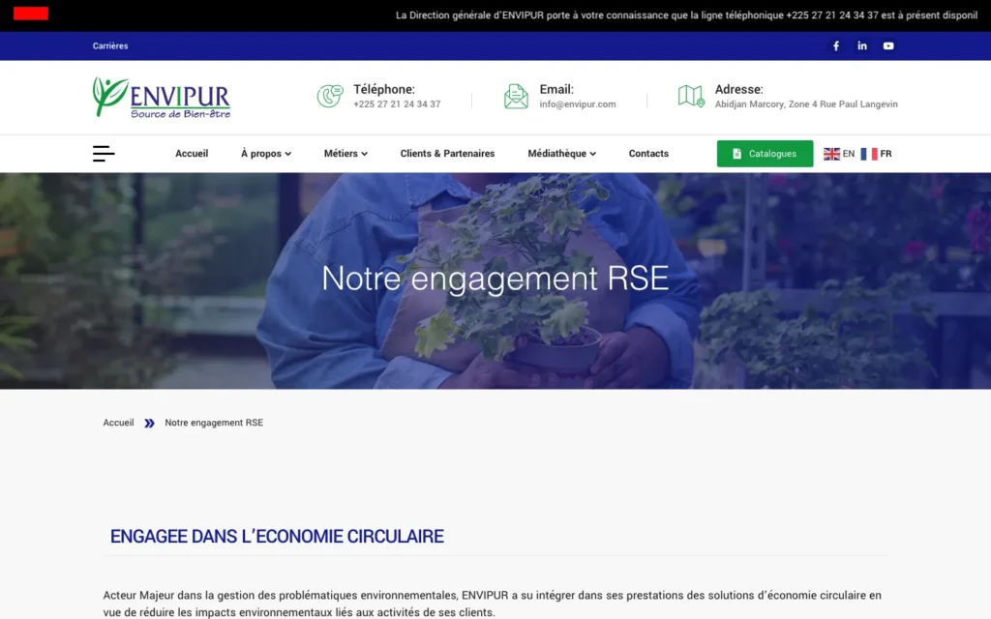Open the LinkedIn social icon
991x619 pixels.
[x=862, y=46]
